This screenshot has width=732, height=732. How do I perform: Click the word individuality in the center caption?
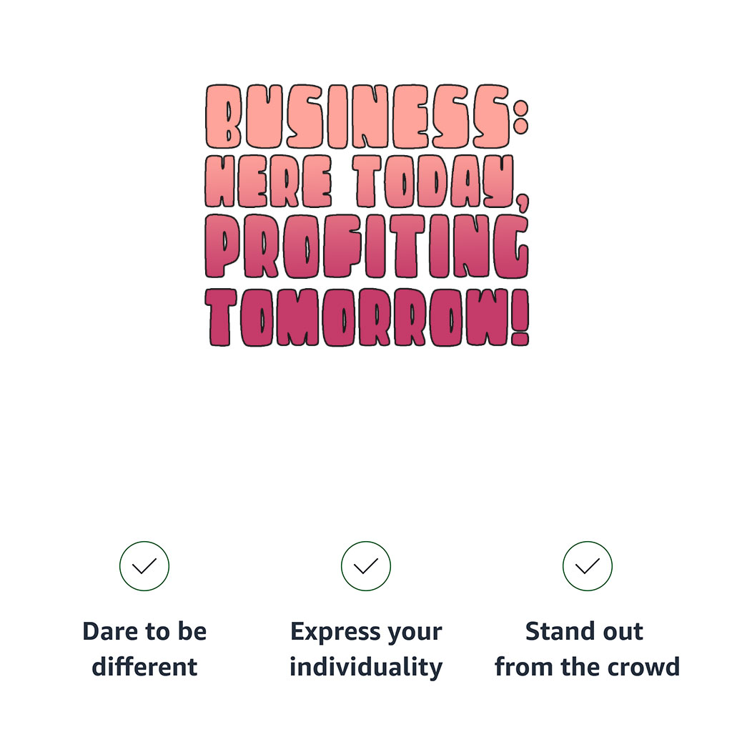(366, 668)
